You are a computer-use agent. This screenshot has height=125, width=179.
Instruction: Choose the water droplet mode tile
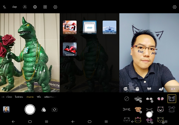[109, 27]
